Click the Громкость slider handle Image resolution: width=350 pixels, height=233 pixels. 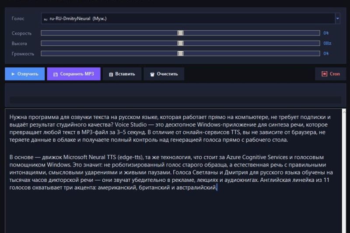click(180, 53)
